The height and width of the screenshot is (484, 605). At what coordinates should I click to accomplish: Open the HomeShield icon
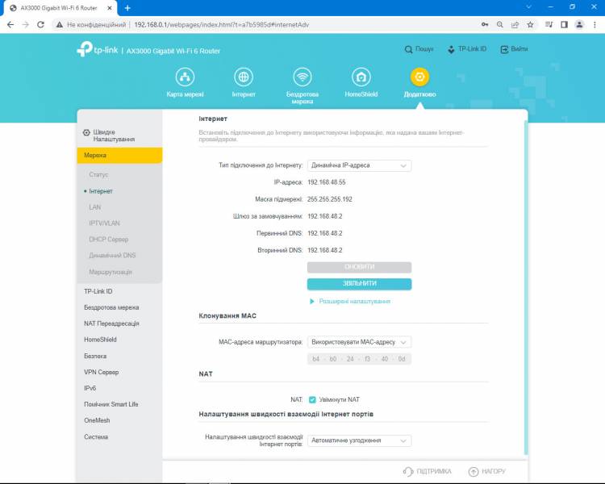point(361,77)
